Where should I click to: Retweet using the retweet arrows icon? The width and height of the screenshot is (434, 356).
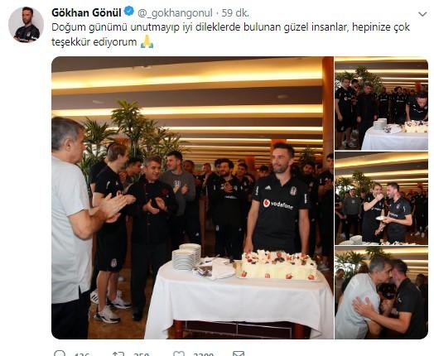pyautogui.click(x=118, y=354)
